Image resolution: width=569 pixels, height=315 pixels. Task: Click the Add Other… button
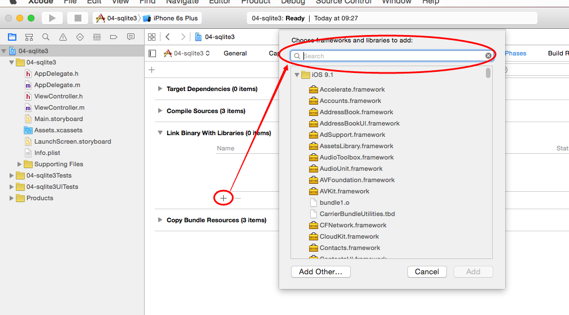[x=321, y=272]
